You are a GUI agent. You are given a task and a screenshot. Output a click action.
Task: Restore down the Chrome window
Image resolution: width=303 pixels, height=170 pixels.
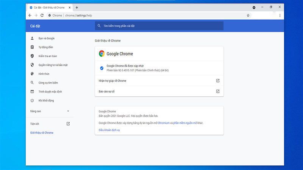coord(271,7)
